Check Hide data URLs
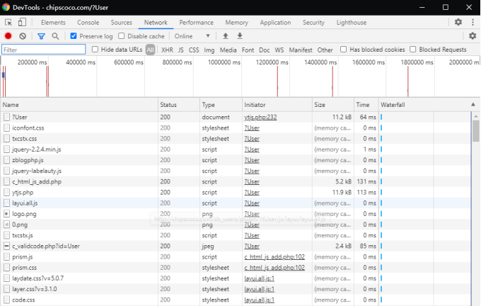The width and height of the screenshot is (481, 306). click(x=95, y=50)
